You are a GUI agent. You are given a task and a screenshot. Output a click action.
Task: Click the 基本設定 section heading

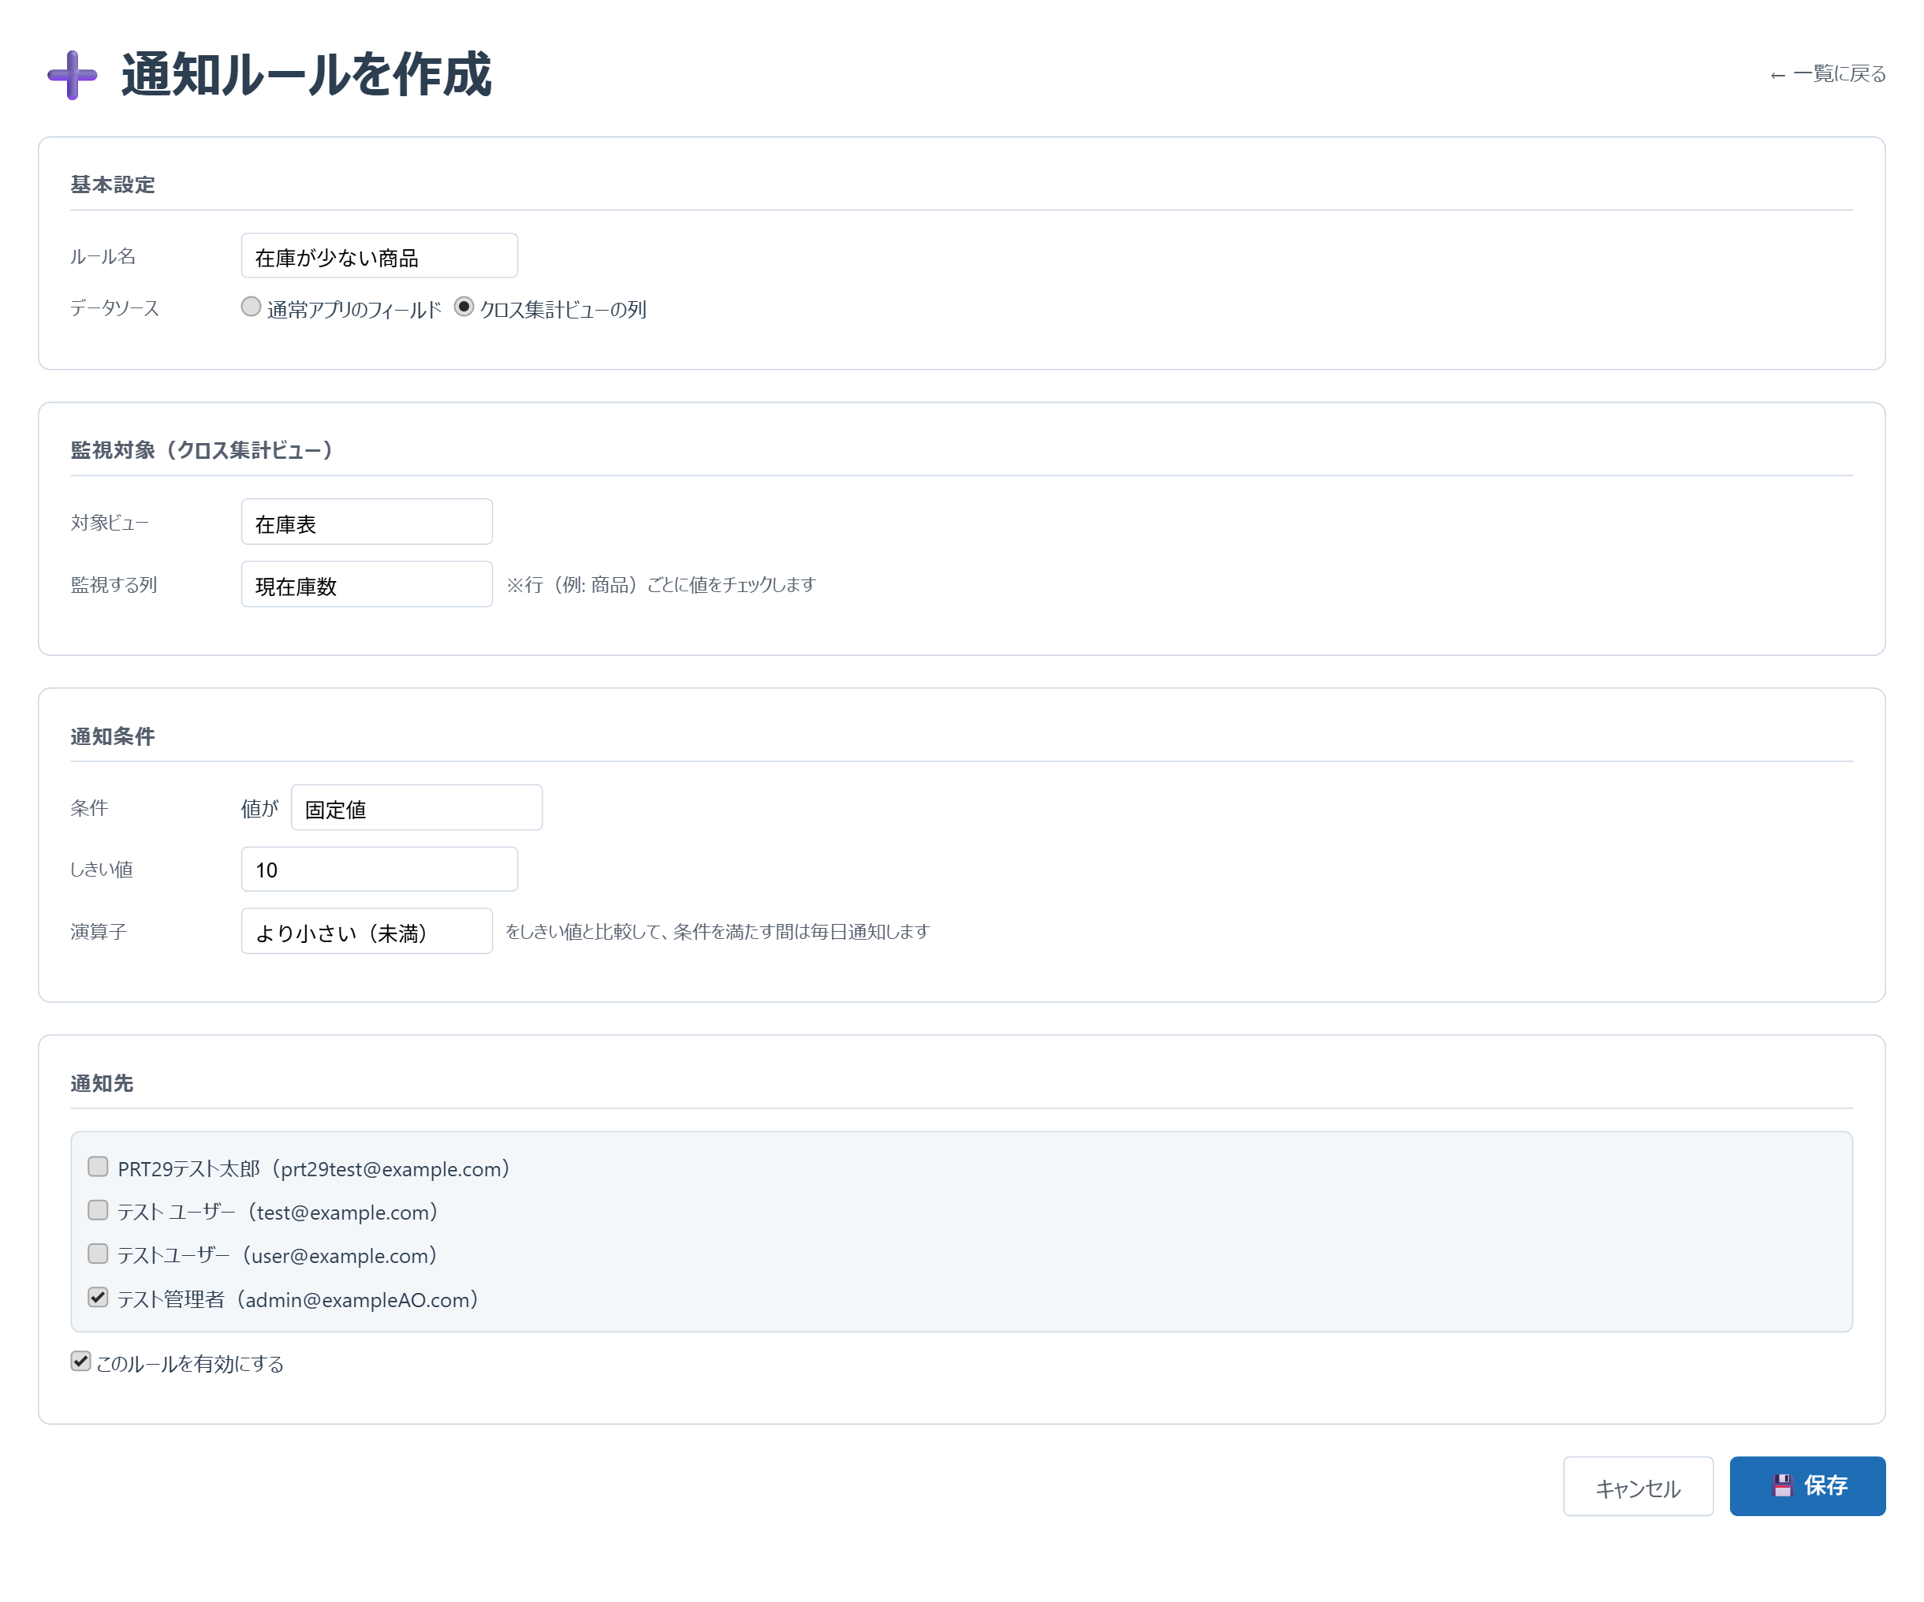point(113,185)
